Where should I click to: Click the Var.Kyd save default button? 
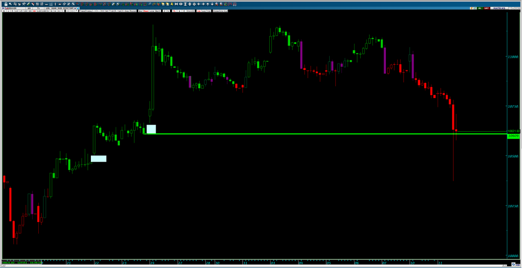[224, 11]
